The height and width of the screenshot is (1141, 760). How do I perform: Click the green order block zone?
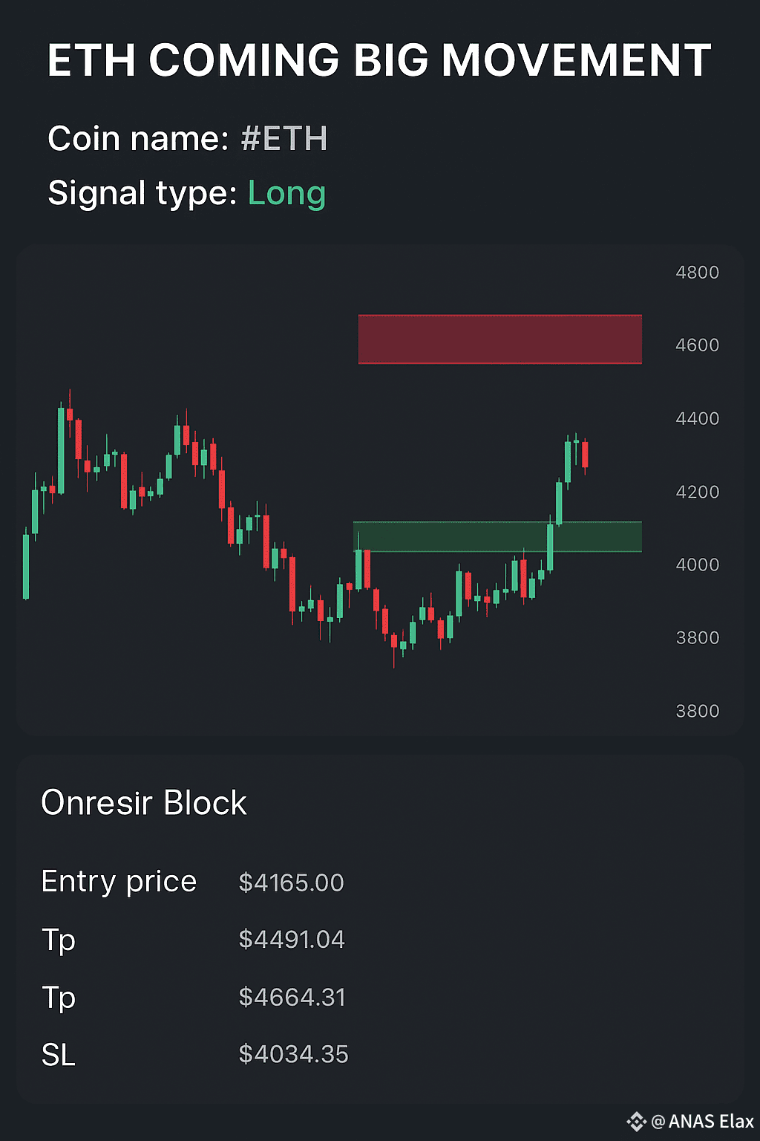[497, 536]
